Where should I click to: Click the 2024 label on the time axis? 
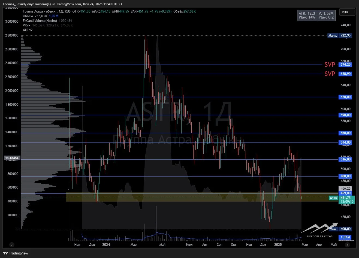[106, 245]
